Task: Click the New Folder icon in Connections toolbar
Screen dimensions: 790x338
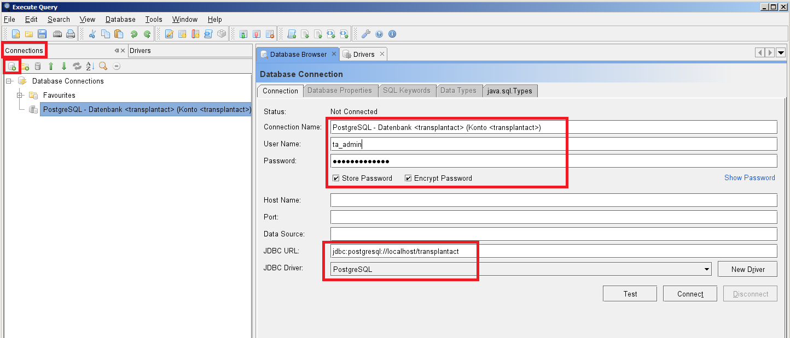Action: [25, 67]
